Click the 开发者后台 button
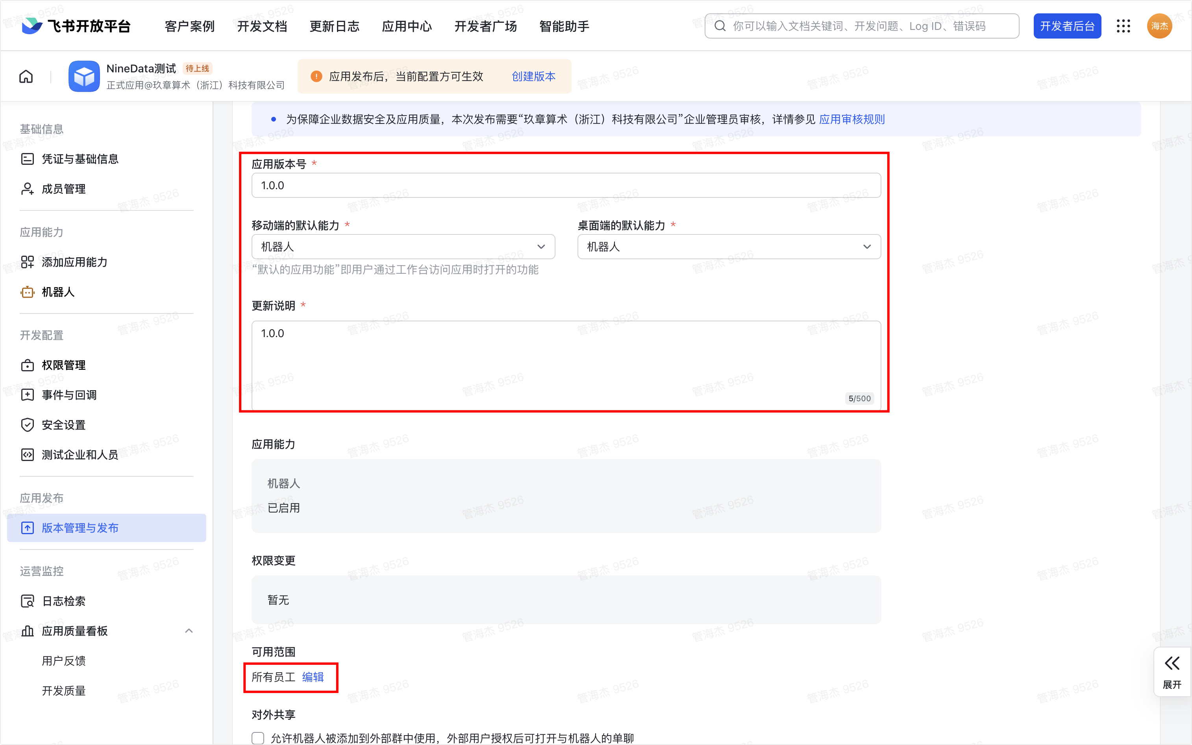This screenshot has height=745, width=1192. pyautogui.click(x=1067, y=26)
